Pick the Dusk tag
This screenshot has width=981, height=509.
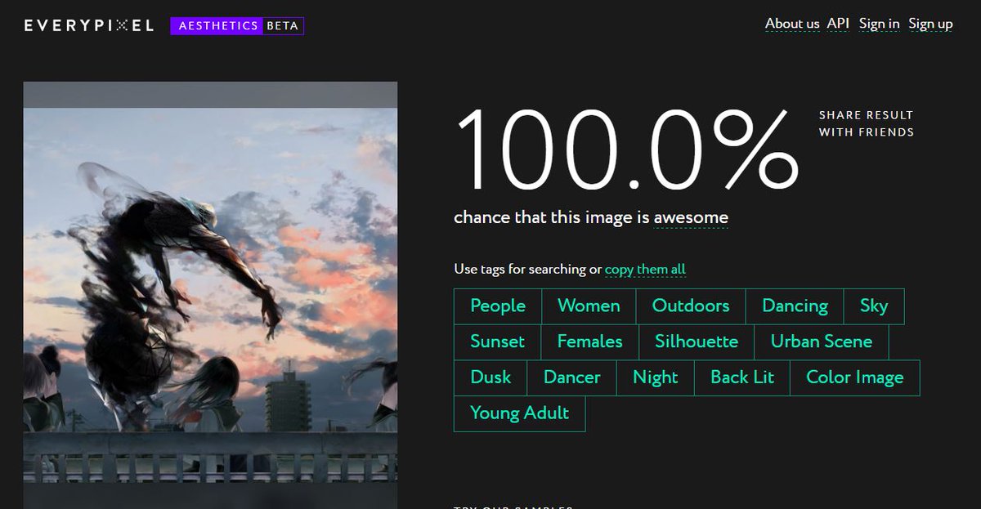pos(490,378)
